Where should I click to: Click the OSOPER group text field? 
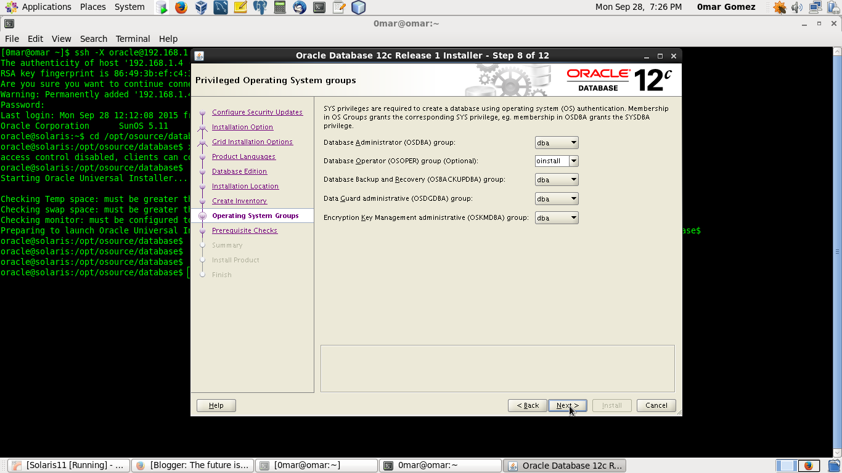[552, 161]
